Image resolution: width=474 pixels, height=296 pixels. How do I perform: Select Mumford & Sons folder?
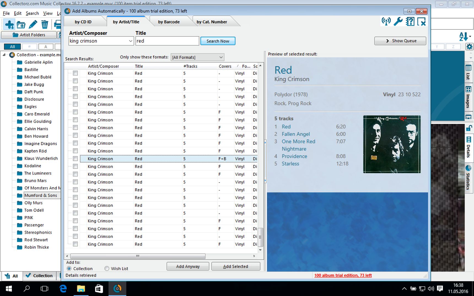click(41, 195)
